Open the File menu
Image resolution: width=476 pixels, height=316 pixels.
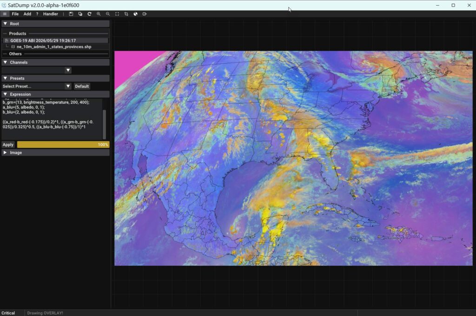(15, 14)
